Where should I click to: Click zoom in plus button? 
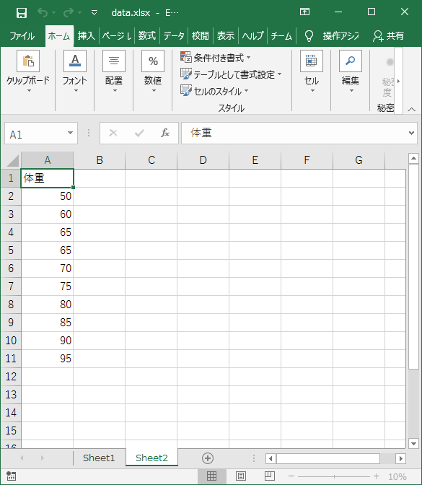tap(377, 476)
